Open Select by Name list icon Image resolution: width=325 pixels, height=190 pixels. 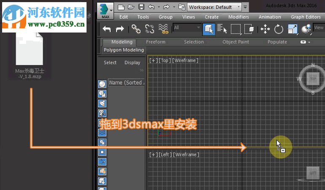click(222, 29)
